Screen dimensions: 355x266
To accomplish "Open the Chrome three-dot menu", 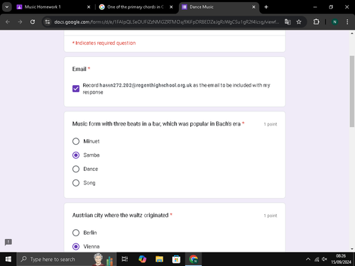I will (347, 22).
